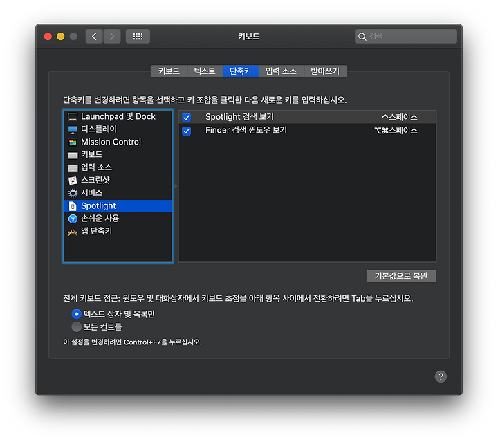
Task: Minimize window with yellow button
Action: coord(61,37)
